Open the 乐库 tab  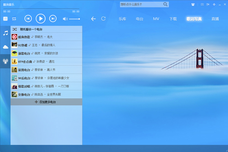[122, 19]
